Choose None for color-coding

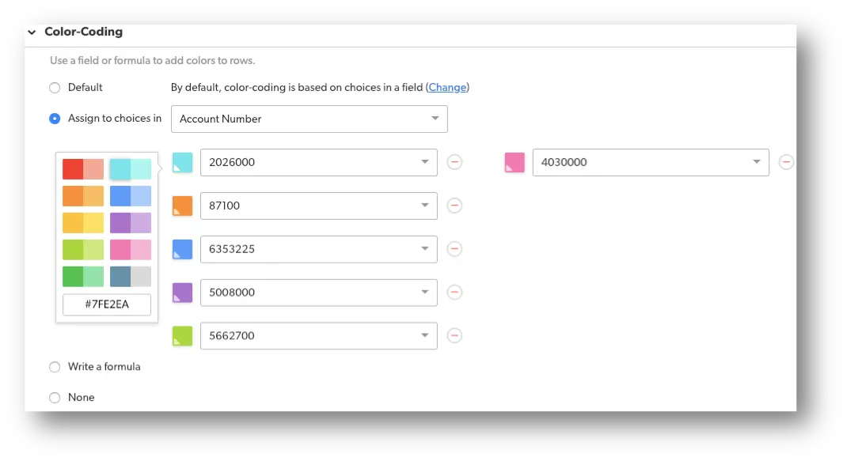(55, 398)
